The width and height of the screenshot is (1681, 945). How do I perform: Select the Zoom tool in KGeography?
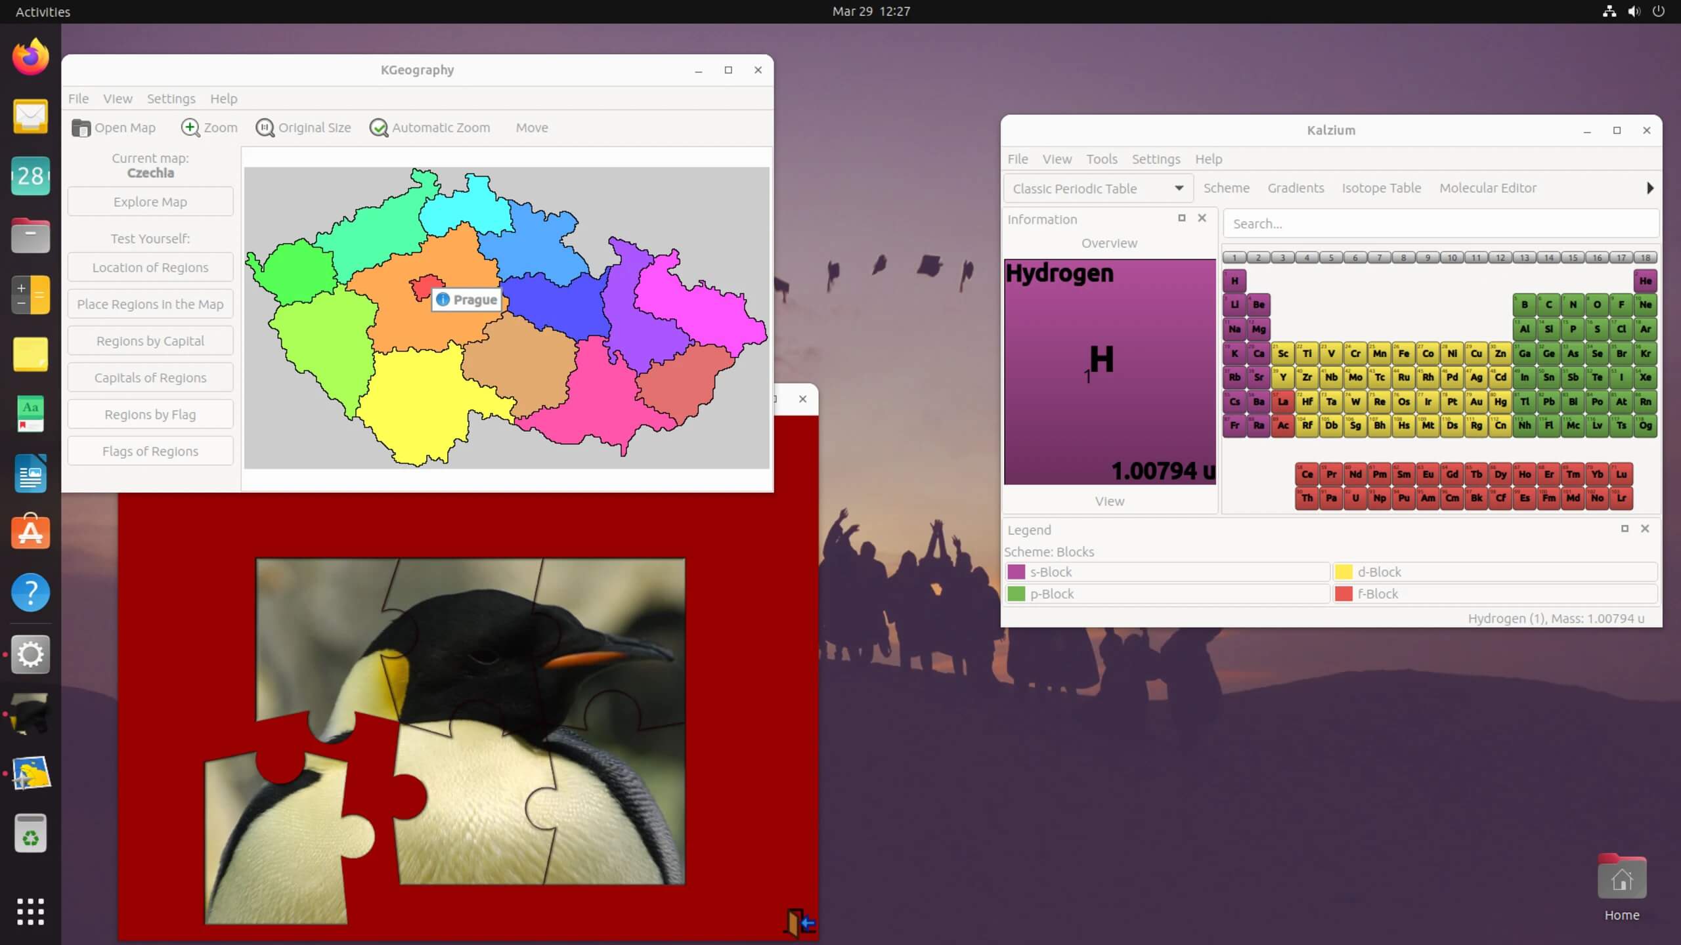coord(209,127)
